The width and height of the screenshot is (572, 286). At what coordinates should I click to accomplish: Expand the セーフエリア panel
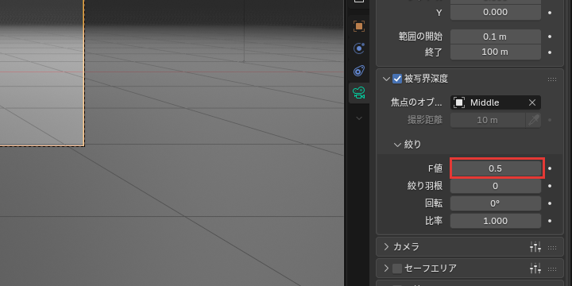pyautogui.click(x=386, y=269)
